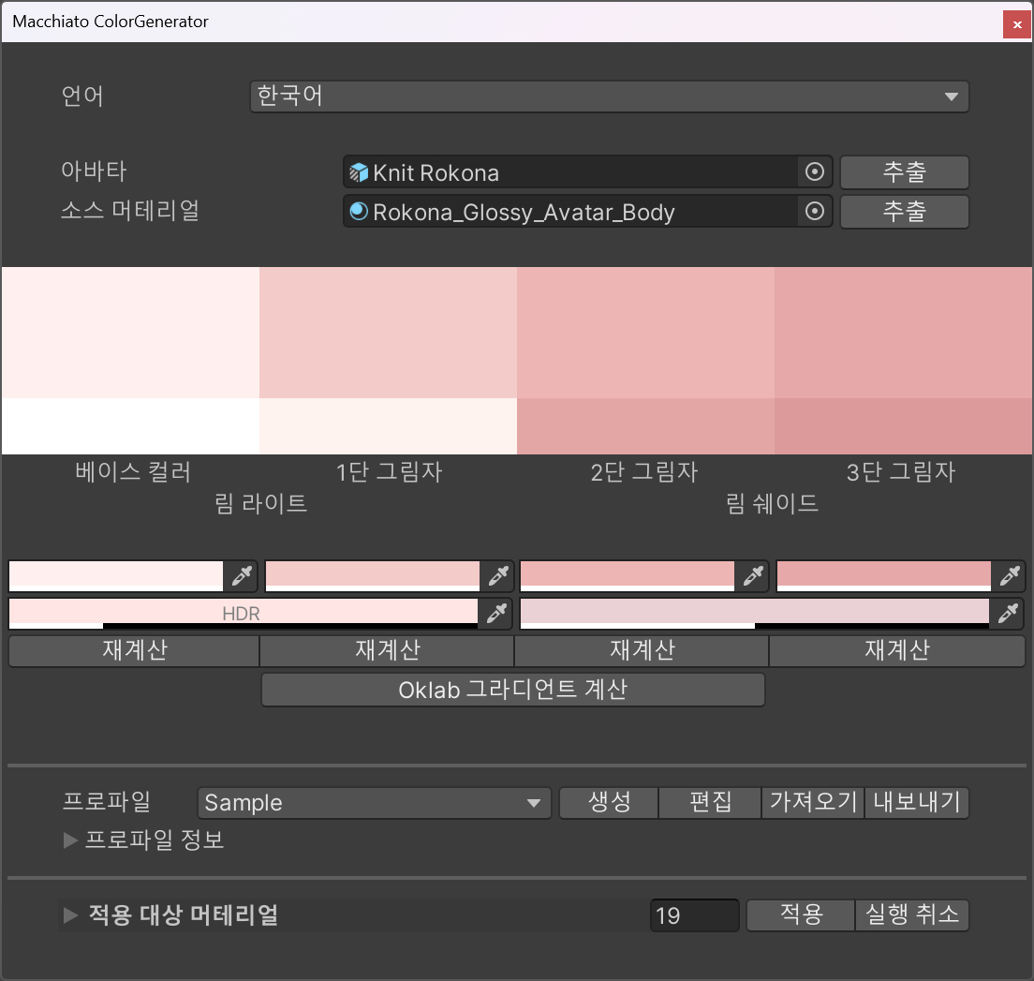
Task: Click the 2단 그림자 preview block
Action: [x=645, y=333]
